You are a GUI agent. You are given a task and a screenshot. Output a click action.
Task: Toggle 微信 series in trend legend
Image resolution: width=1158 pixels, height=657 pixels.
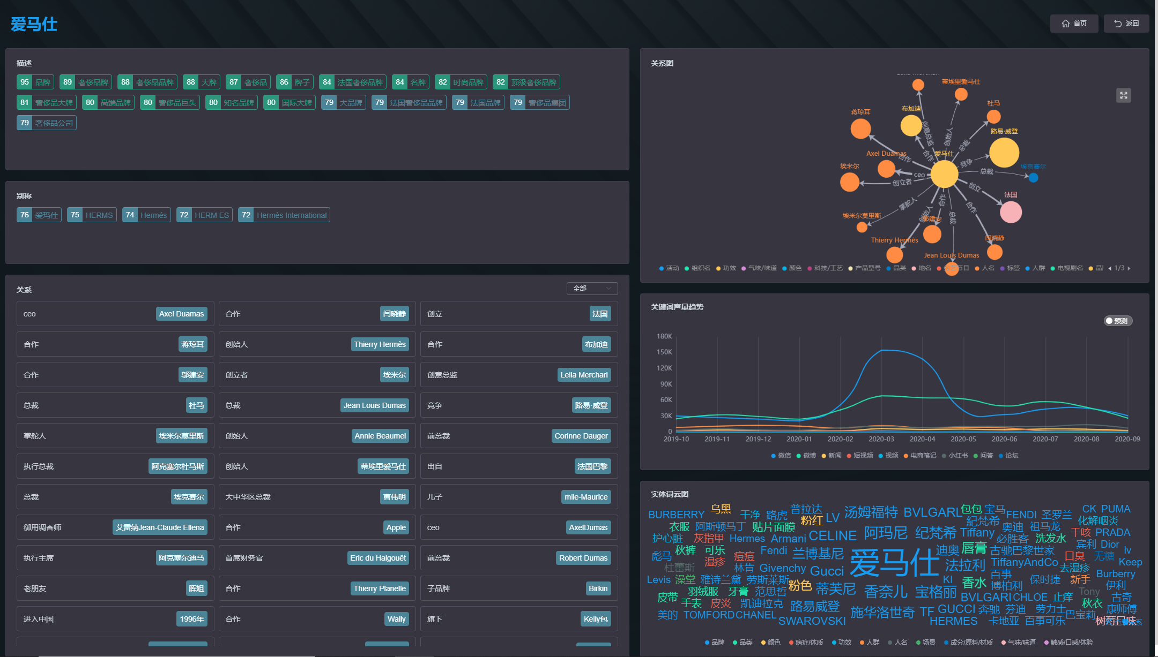pyautogui.click(x=781, y=456)
